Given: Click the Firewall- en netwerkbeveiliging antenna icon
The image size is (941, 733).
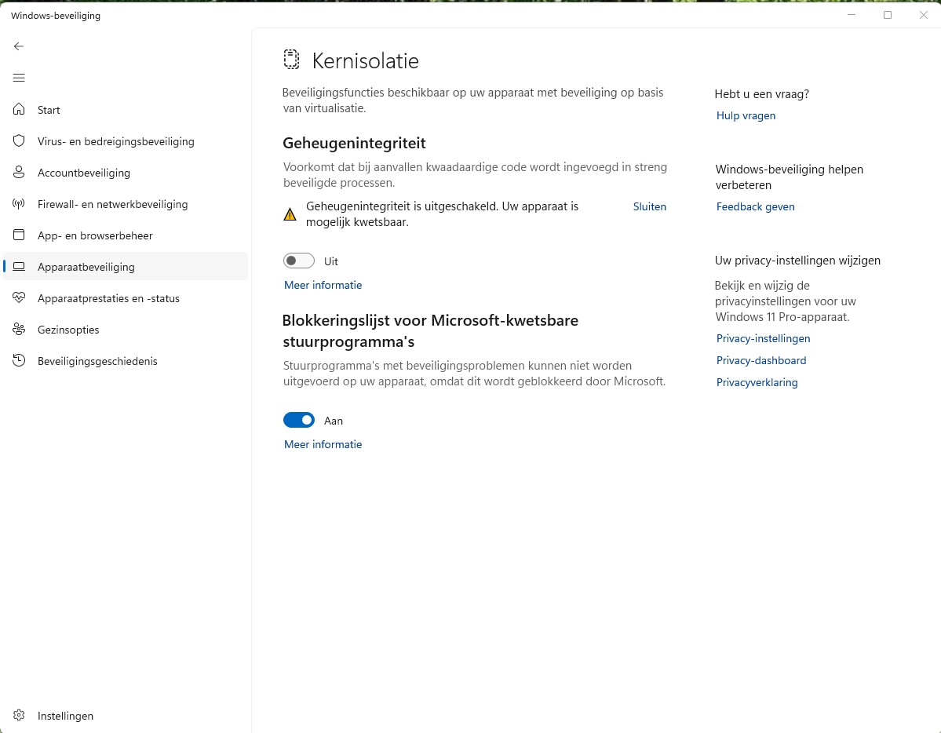Looking at the screenshot, I should point(19,204).
